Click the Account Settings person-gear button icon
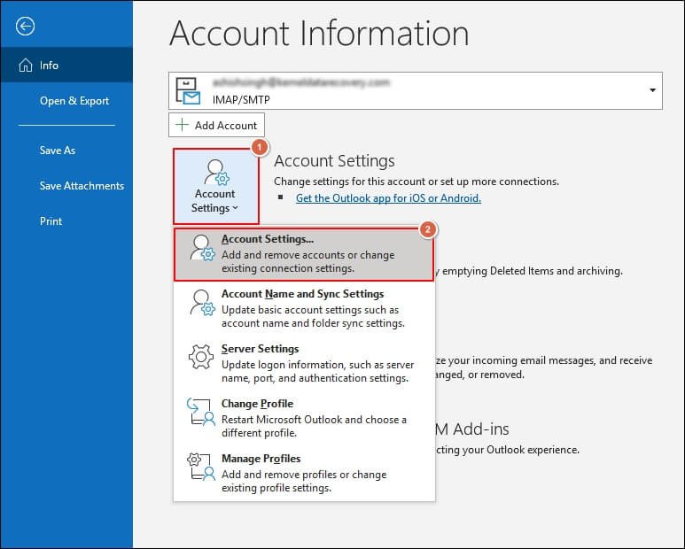Viewport: 685px width, 549px height. point(217,173)
